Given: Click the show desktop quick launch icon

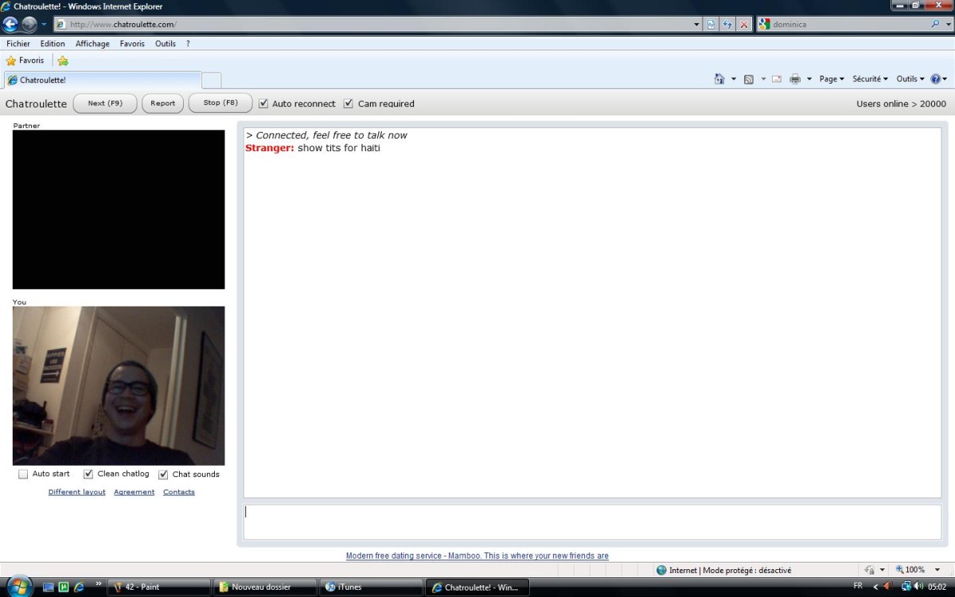Looking at the screenshot, I should (x=49, y=587).
